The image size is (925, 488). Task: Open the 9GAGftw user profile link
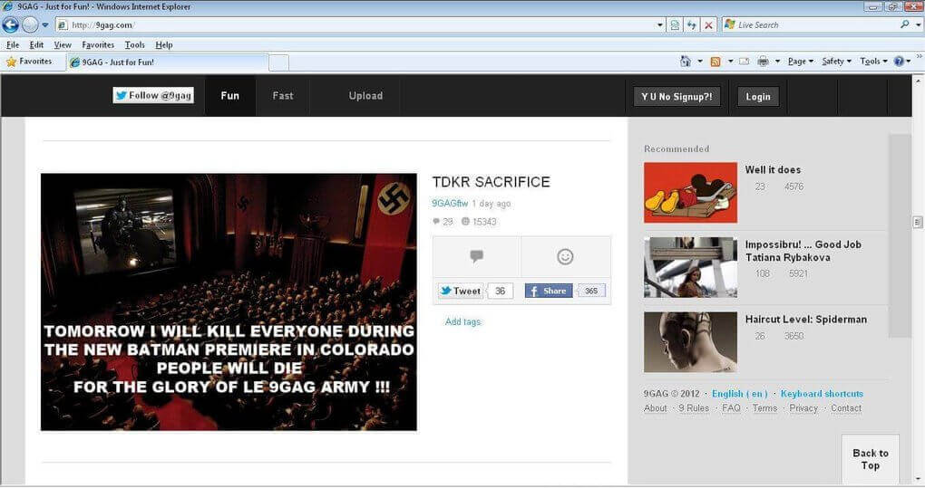[450, 203]
